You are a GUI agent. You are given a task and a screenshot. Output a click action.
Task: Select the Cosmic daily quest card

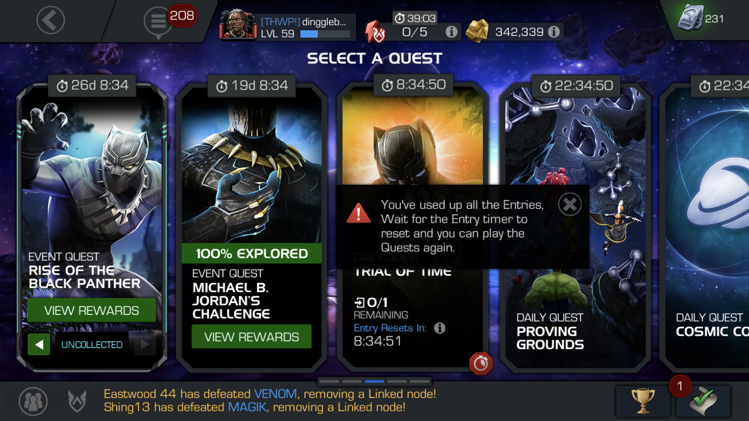click(706, 227)
